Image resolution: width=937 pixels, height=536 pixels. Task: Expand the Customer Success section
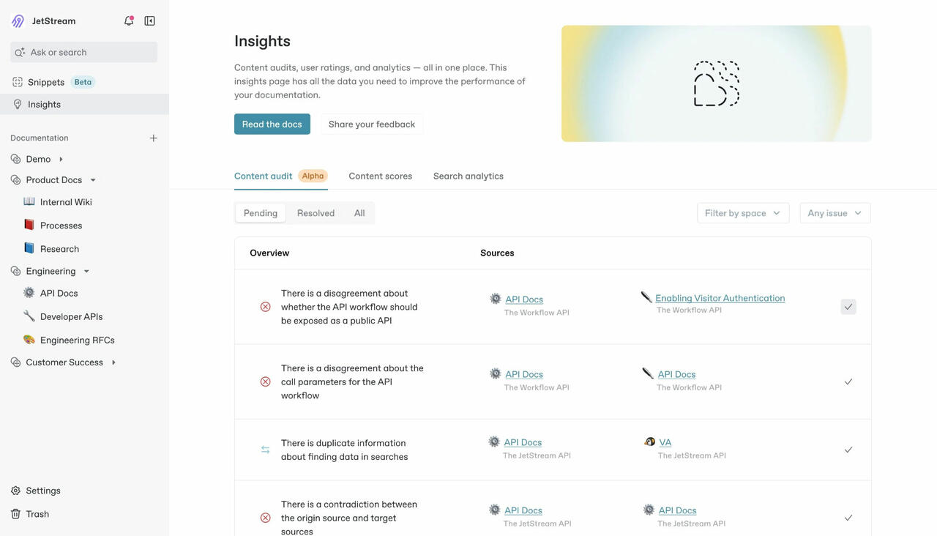click(x=113, y=362)
